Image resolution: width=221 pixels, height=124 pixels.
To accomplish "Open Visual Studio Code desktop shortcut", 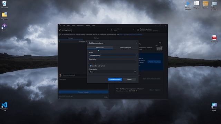I will [x=4, y=106].
